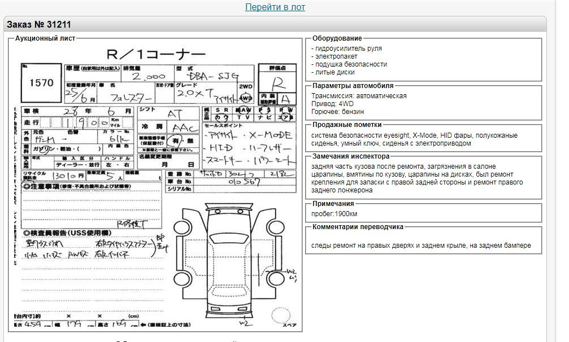Image resolution: width=569 pixels, height=342 pixels.
Task: Select '- электропакет' equipment line
Action: [x=334, y=56]
